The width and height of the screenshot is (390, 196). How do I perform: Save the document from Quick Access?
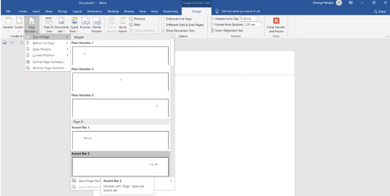click(5, 43)
